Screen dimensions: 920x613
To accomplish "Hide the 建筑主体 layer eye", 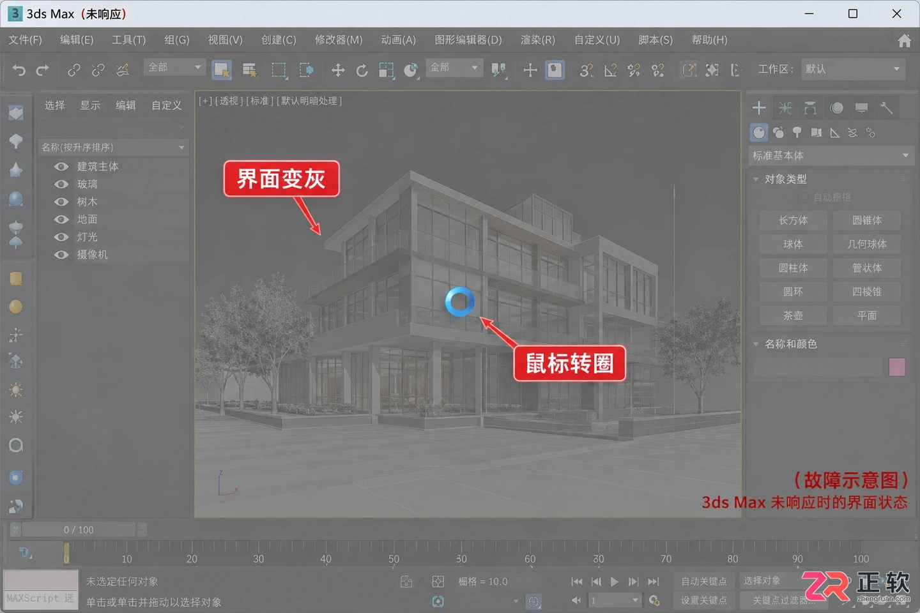I will coord(61,167).
